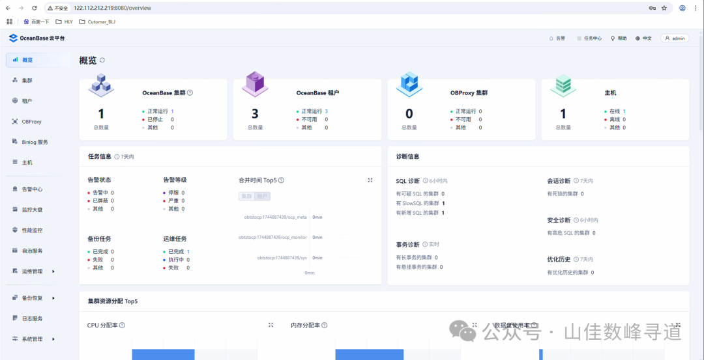Screen dimensions: 704x360
Task: Open the 中文 language selector
Action: pos(643,38)
